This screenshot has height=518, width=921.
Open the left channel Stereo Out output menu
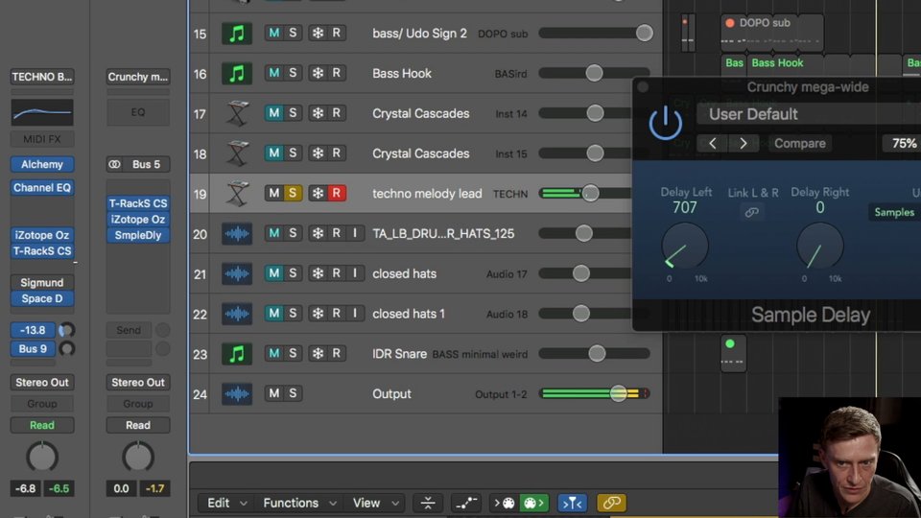tap(42, 383)
